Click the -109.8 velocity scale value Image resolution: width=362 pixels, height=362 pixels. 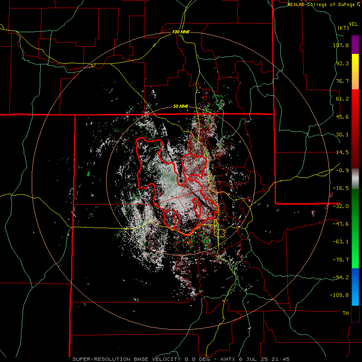(x=339, y=295)
